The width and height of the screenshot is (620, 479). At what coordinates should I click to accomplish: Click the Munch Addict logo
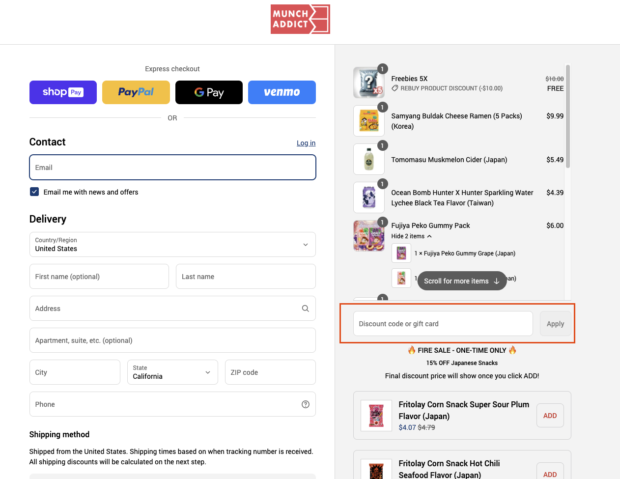pos(300,19)
